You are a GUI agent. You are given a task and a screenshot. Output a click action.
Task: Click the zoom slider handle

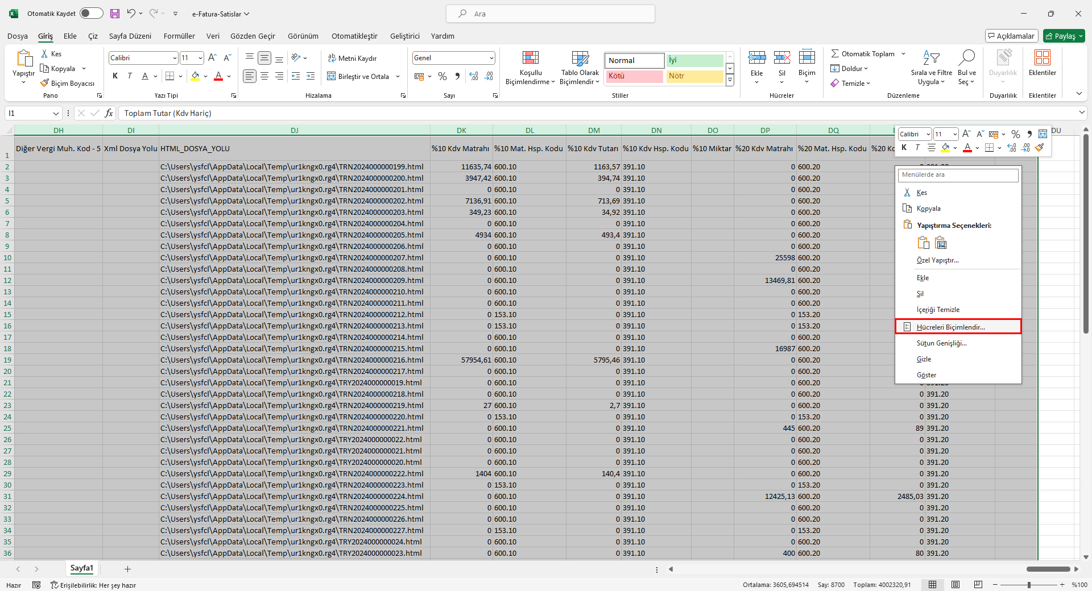(1029, 585)
